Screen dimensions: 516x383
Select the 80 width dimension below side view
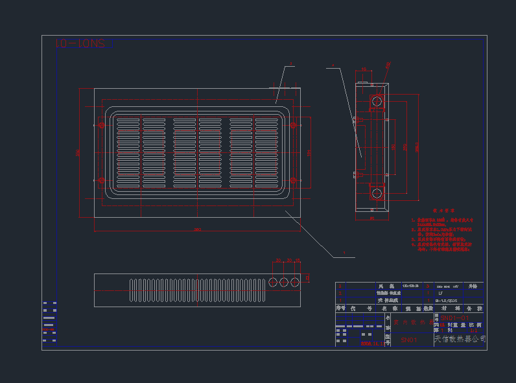click(x=372, y=218)
